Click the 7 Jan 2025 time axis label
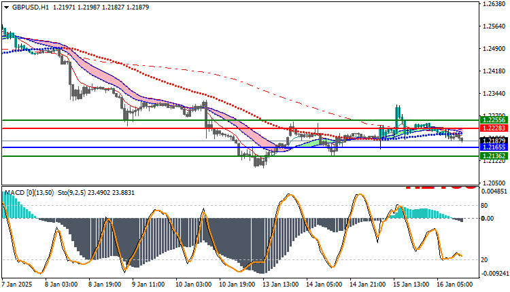This screenshot has width=510, height=292. point(17,285)
